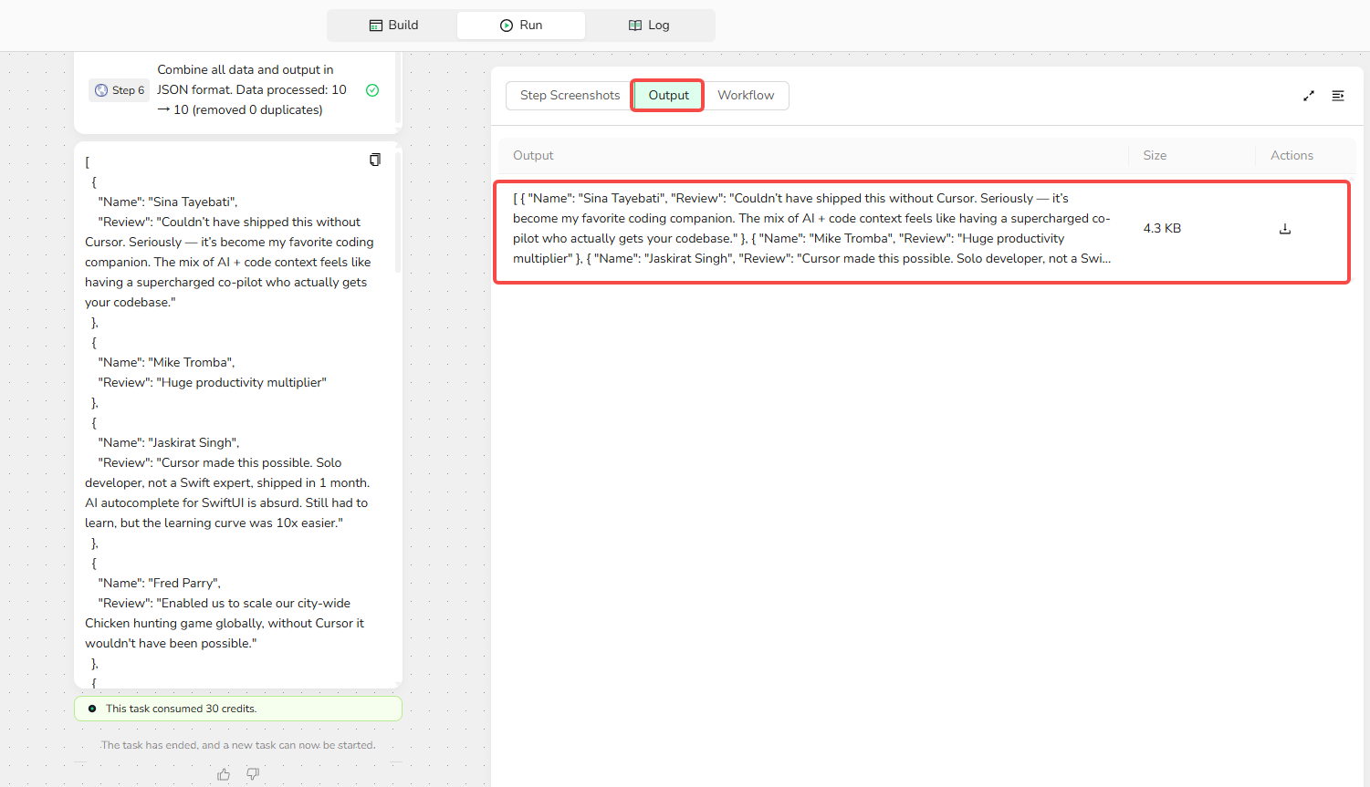The width and height of the screenshot is (1370, 787).
Task: Click the green checkmark on Step 6
Action: pos(372,90)
